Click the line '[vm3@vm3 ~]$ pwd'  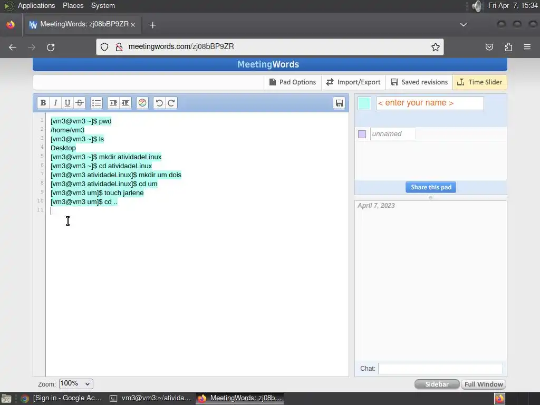81,121
